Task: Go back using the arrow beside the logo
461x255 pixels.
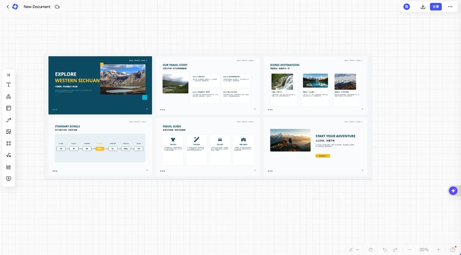Action: pyautogui.click(x=8, y=7)
